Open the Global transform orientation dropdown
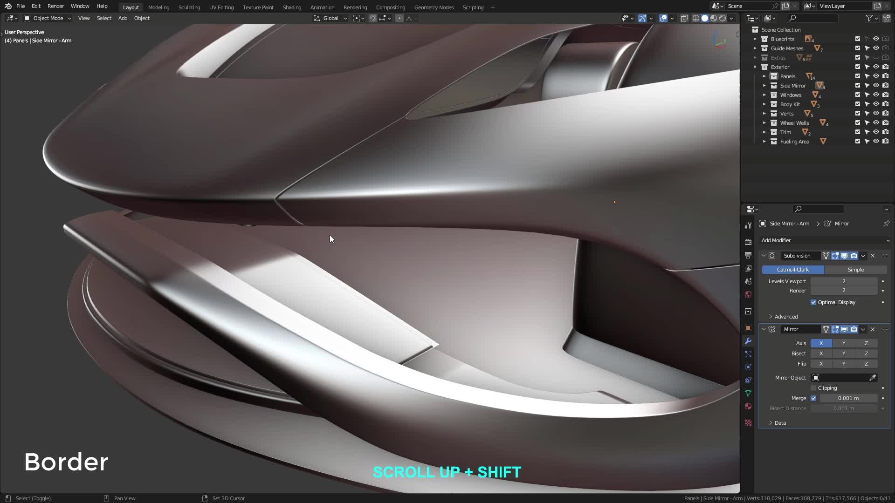895x503 pixels. [330, 18]
